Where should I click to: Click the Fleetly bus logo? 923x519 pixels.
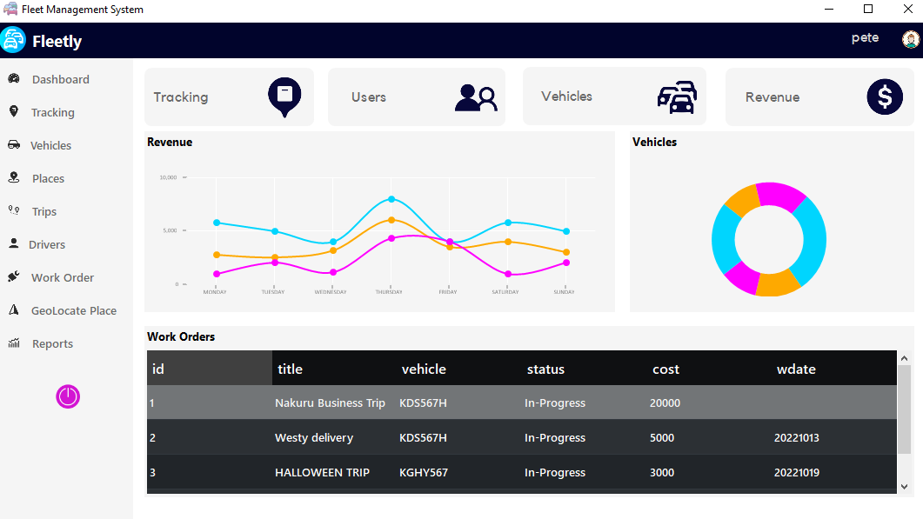click(x=13, y=39)
